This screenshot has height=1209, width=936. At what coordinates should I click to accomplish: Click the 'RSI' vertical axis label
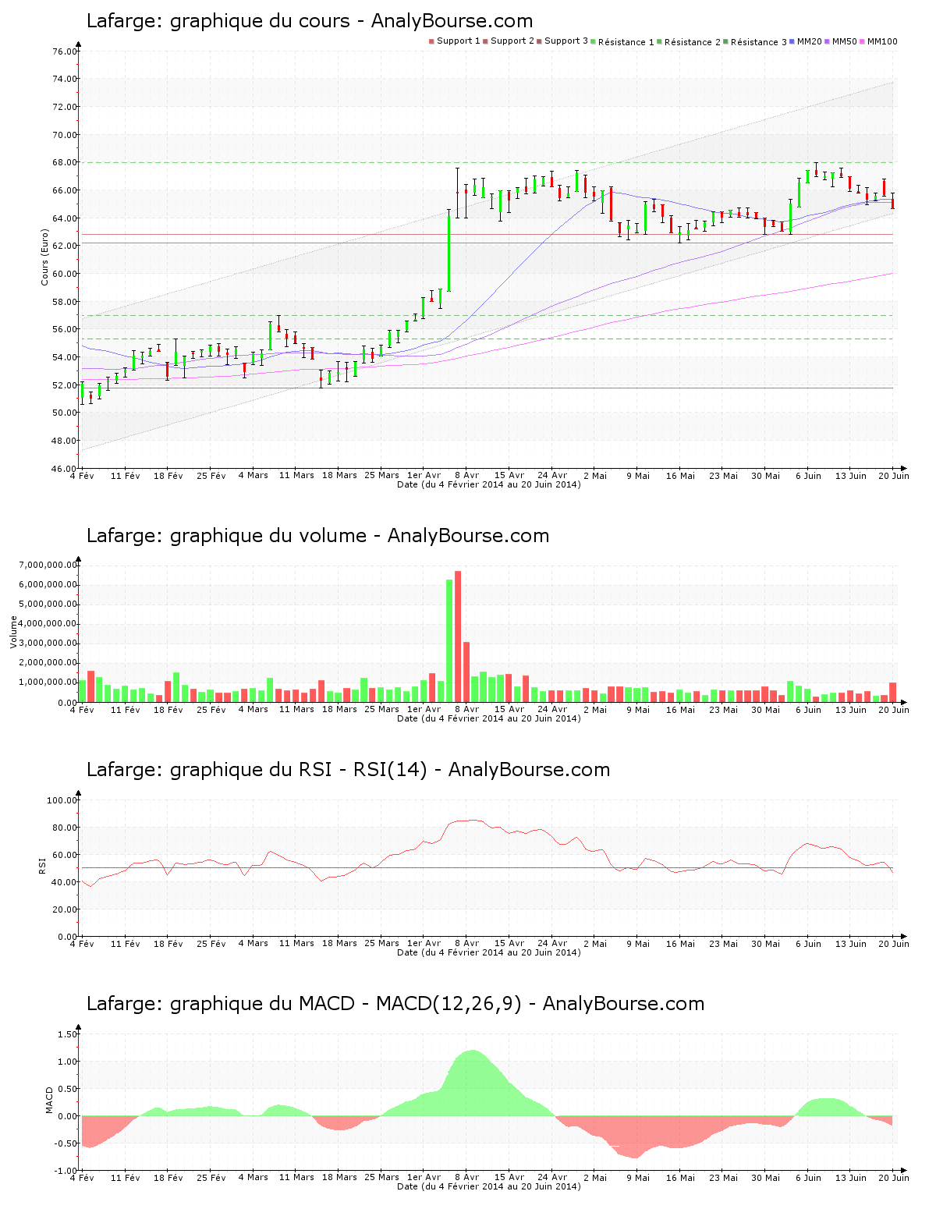click(x=42, y=865)
